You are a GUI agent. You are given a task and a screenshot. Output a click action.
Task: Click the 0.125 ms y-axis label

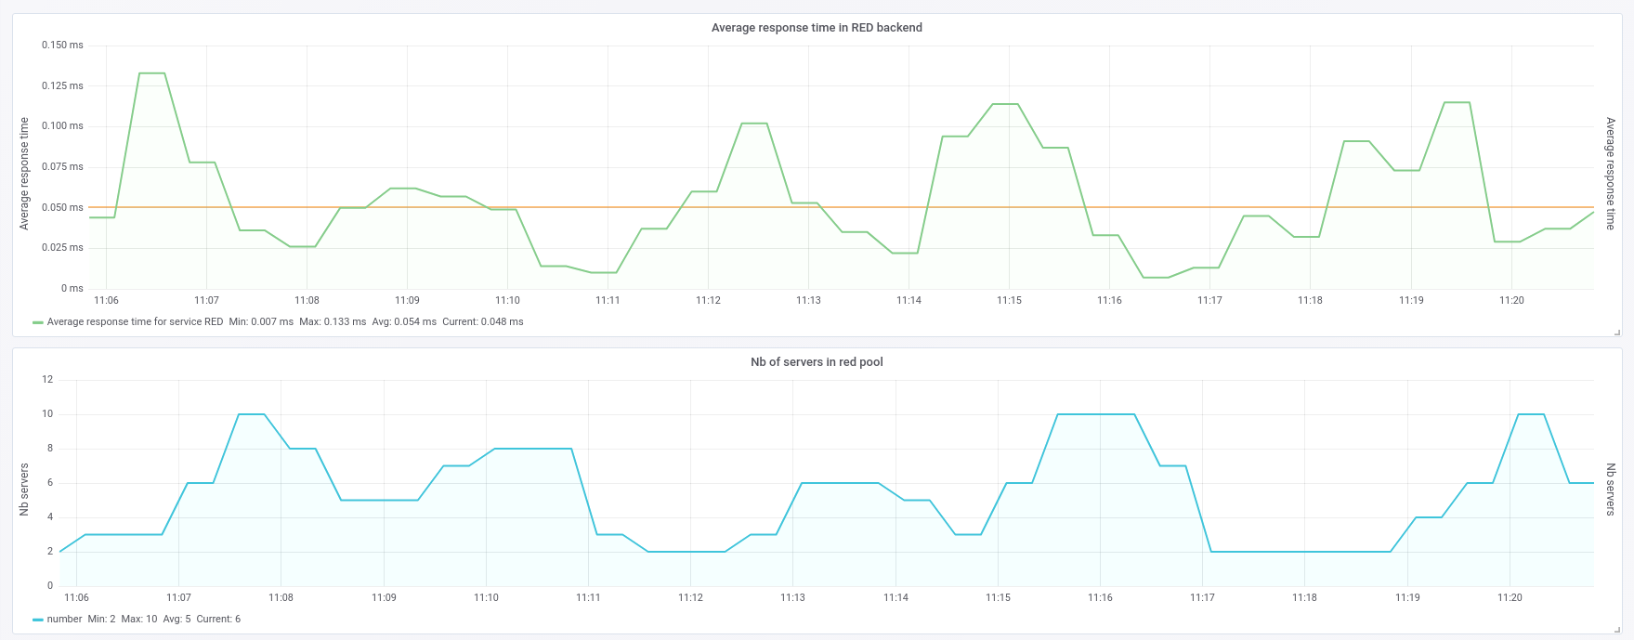pyautogui.click(x=62, y=85)
